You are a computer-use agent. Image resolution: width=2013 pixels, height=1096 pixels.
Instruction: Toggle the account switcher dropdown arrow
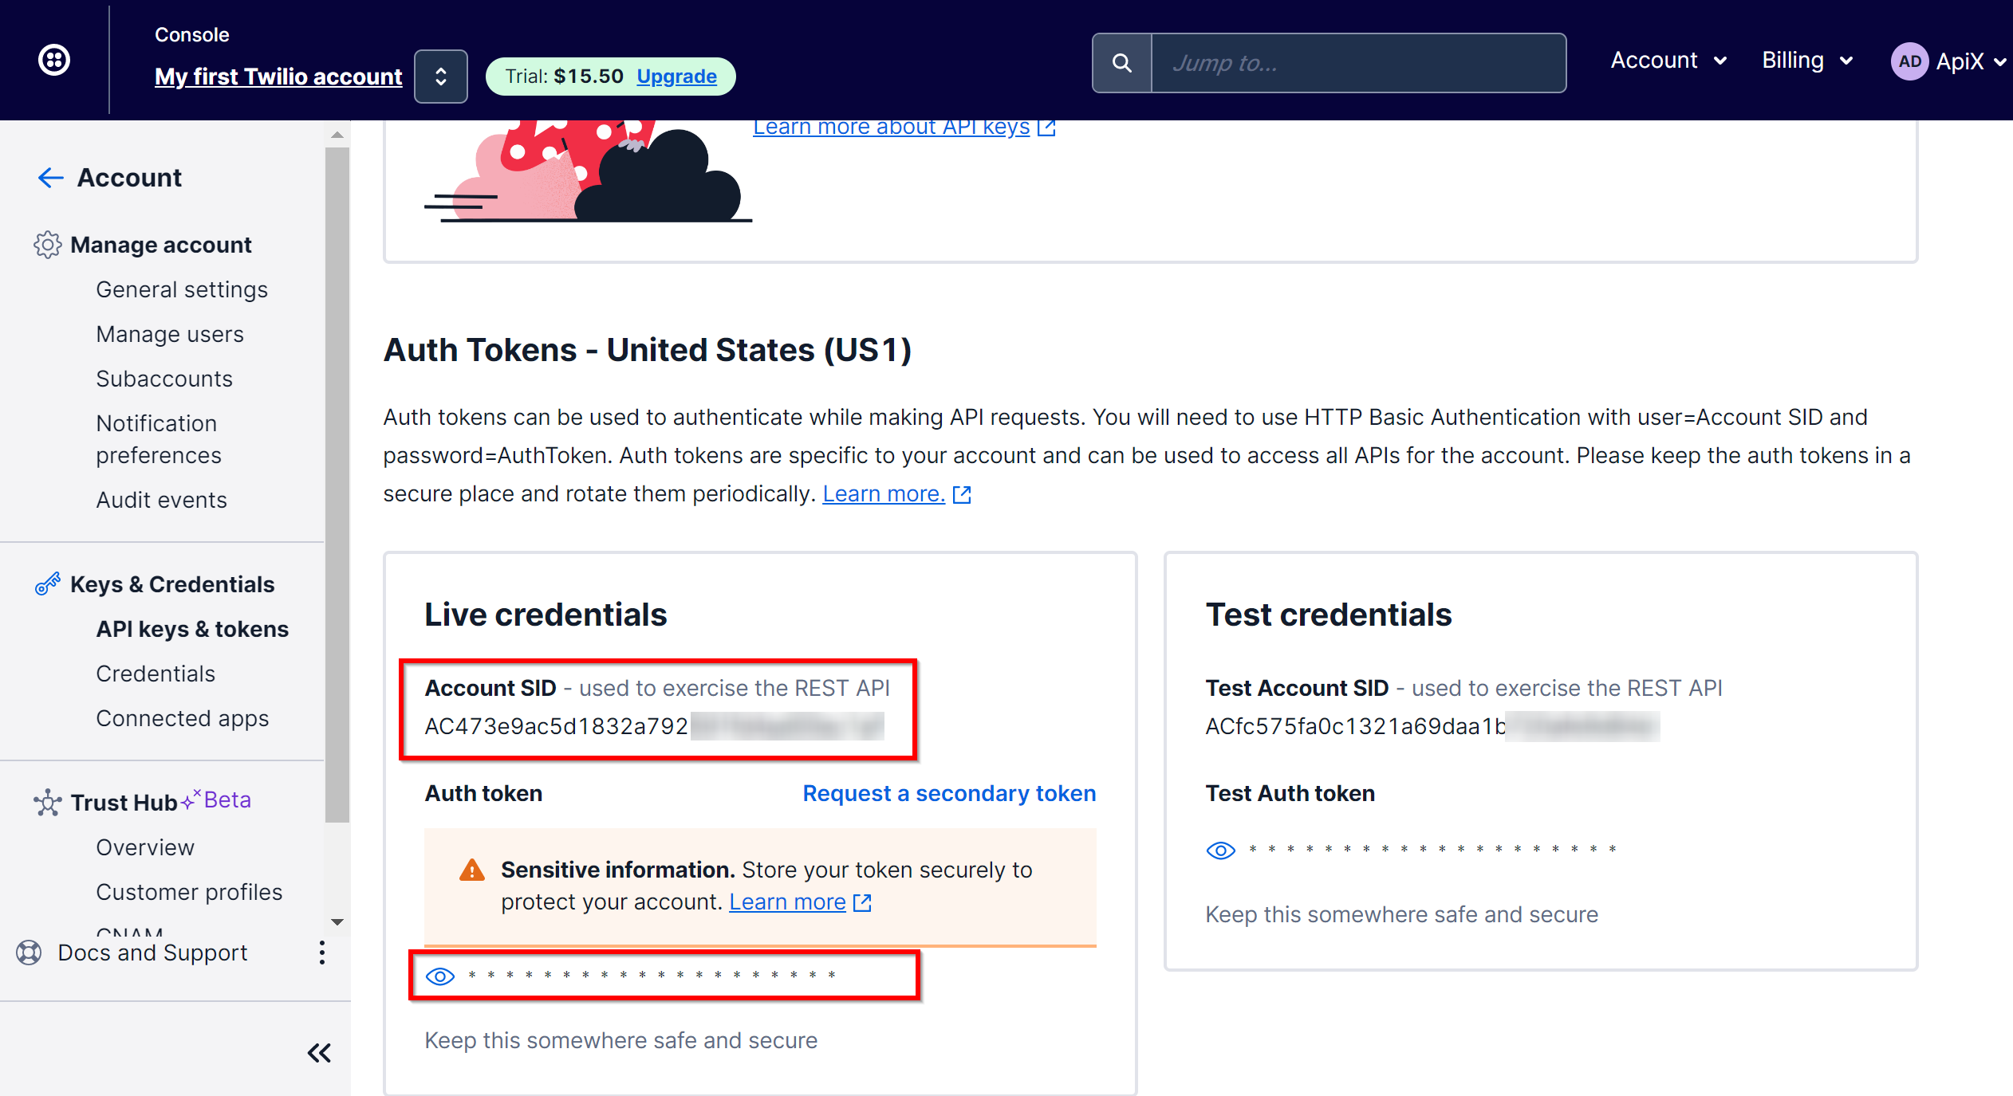click(440, 76)
